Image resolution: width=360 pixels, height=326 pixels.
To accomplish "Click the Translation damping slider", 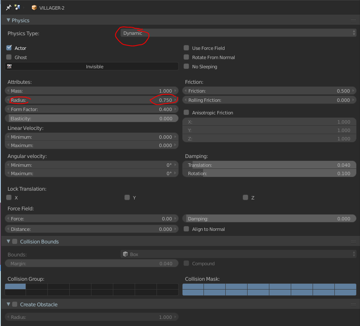I will tap(269, 165).
